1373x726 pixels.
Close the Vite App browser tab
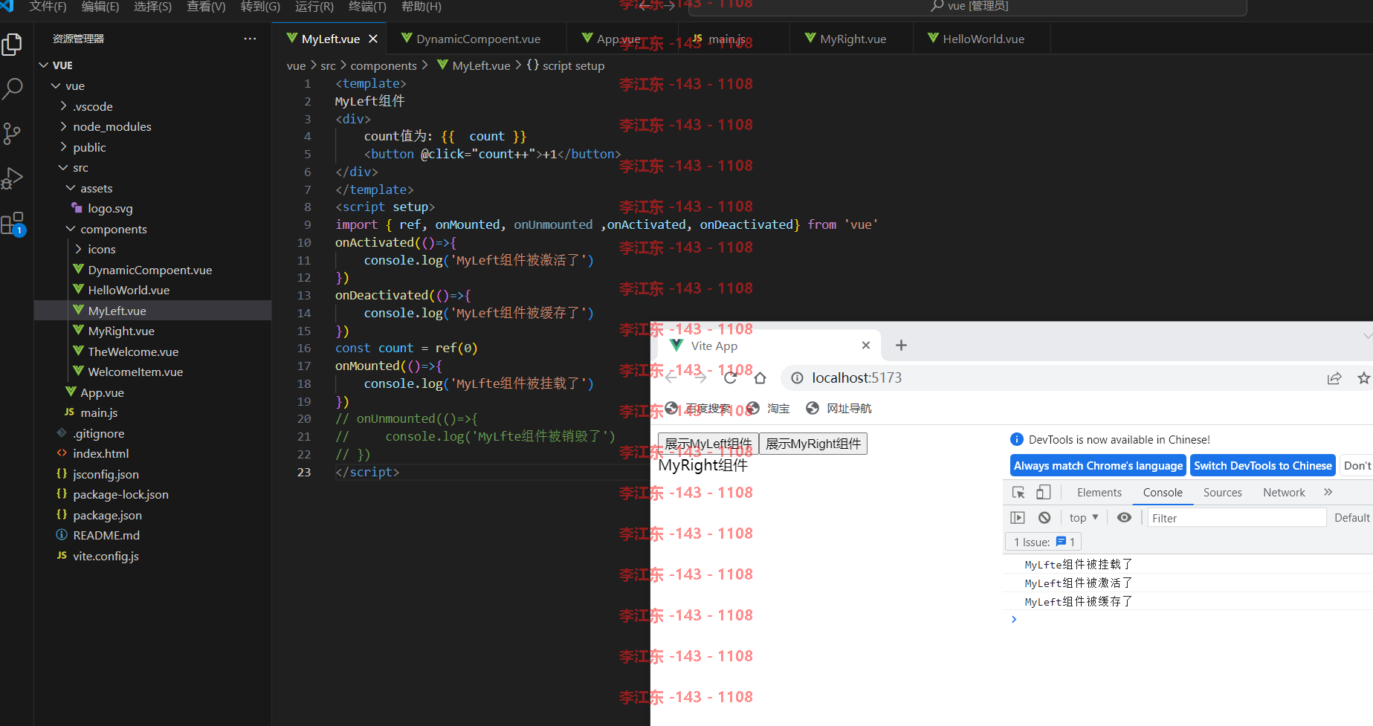(x=865, y=346)
